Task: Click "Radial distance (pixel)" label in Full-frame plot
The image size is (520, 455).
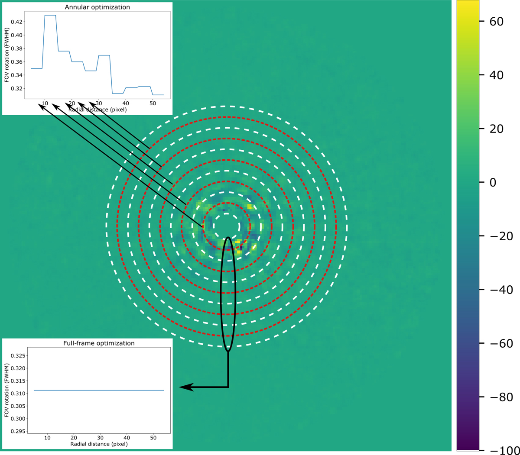Action: [99, 444]
